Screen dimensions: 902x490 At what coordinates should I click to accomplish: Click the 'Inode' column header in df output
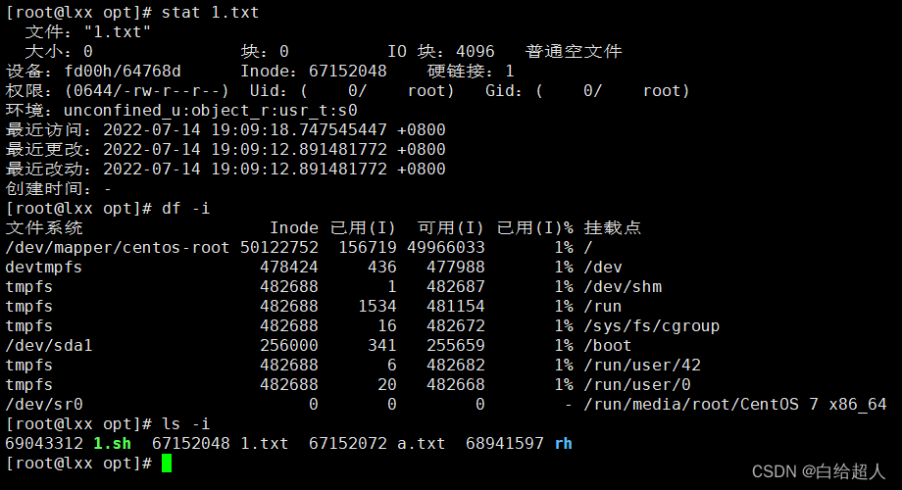[x=294, y=227]
